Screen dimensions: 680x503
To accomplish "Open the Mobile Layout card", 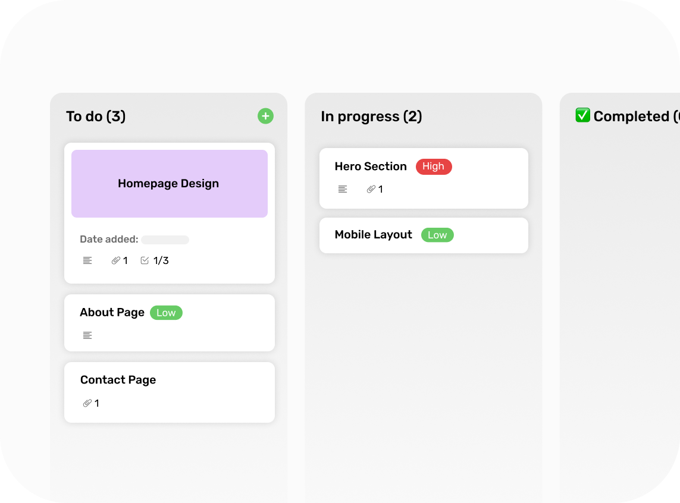I will [x=373, y=235].
